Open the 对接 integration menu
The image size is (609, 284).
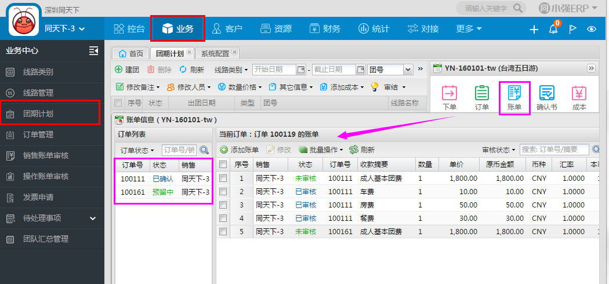(423, 29)
